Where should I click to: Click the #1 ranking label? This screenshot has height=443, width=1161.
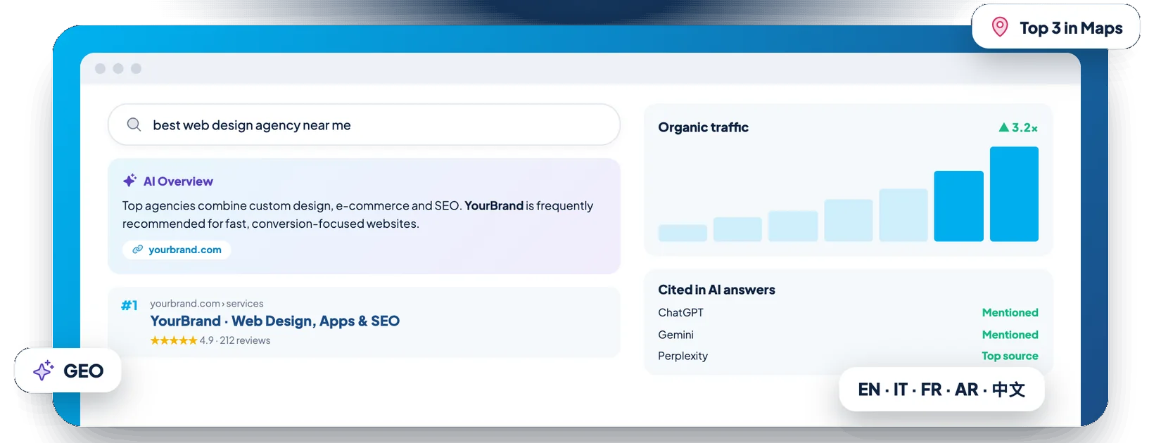129,305
